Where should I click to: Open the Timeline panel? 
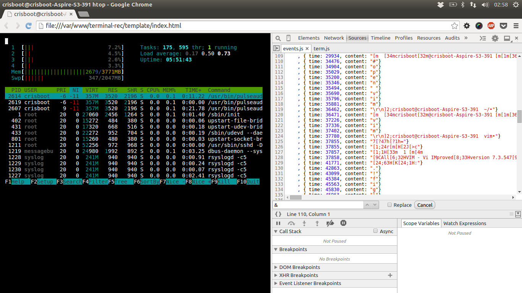coord(381,38)
